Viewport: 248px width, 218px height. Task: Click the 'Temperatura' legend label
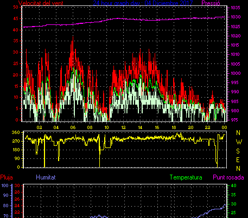click(186, 177)
